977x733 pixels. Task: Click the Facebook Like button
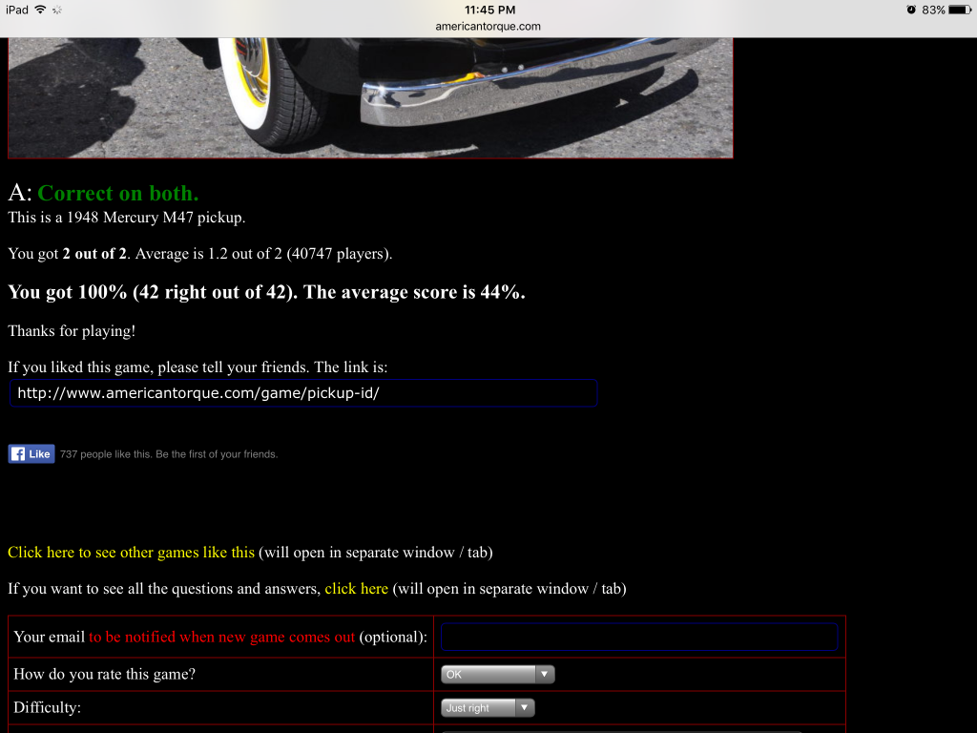tap(31, 454)
